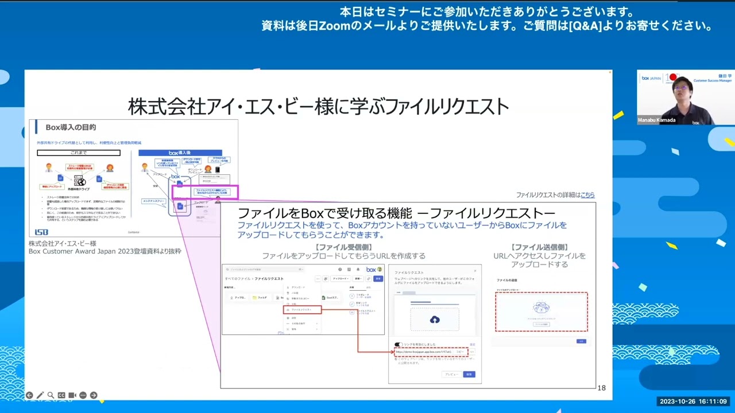This screenshot has height=413, width=735.
Task: Click the blue 共有 button in Box screenshot
Action: pyautogui.click(x=378, y=279)
